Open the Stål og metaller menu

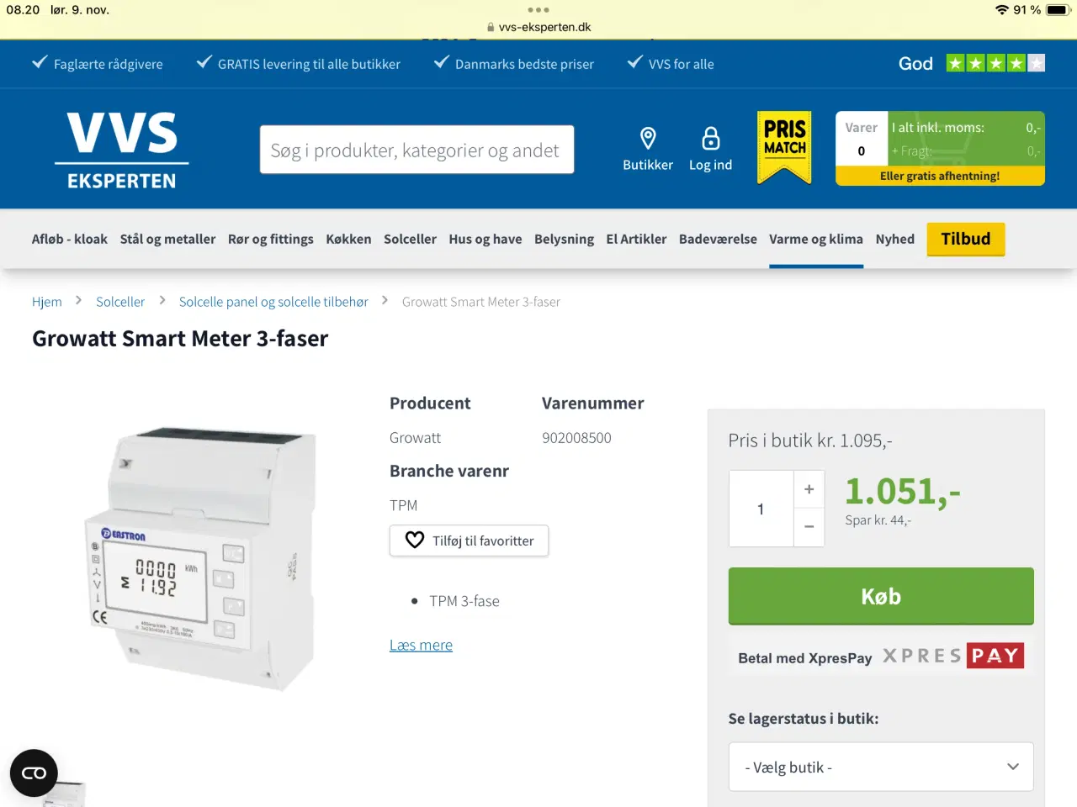[x=167, y=239]
